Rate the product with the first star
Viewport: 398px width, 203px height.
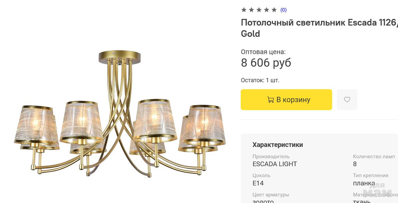[244, 10]
